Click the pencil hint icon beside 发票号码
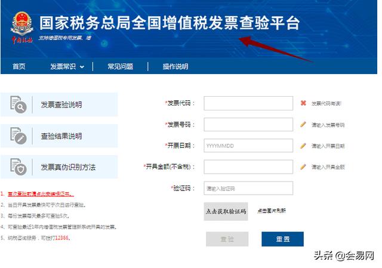The width and height of the screenshot is (382, 268). click(x=303, y=124)
